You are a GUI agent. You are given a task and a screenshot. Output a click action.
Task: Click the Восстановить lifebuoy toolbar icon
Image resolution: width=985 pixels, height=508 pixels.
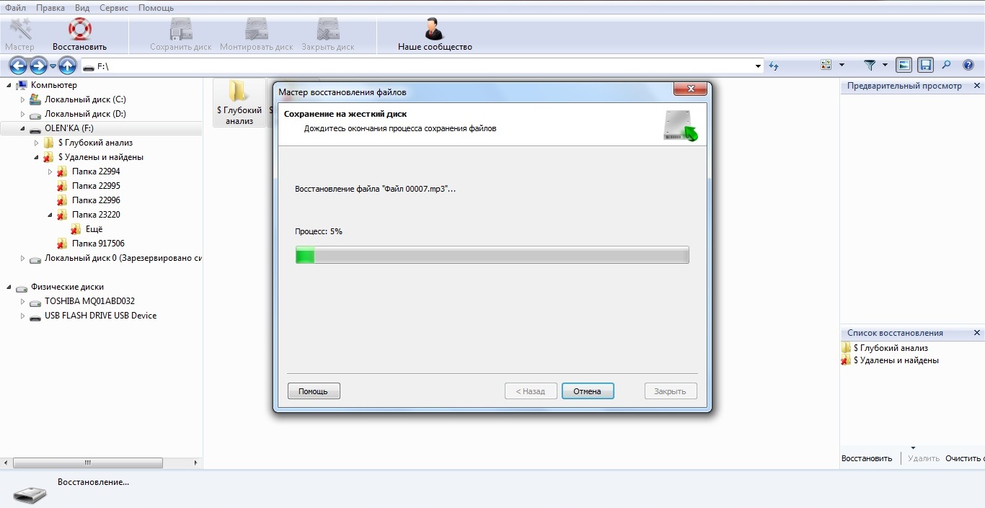click(x=79, y=30)
